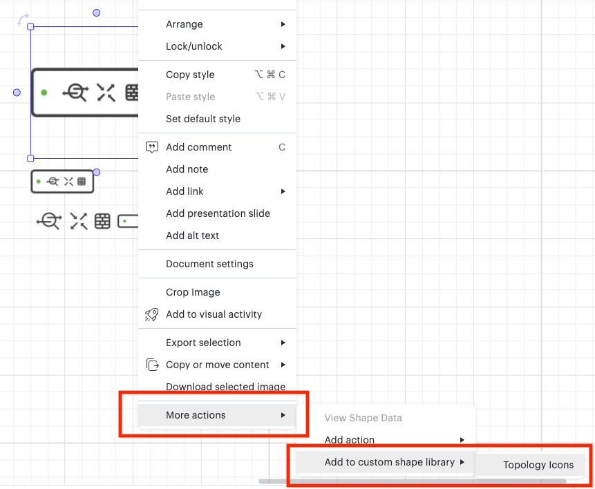
Task: Expand the Arrange arrow
Action: tap(283, 24)
